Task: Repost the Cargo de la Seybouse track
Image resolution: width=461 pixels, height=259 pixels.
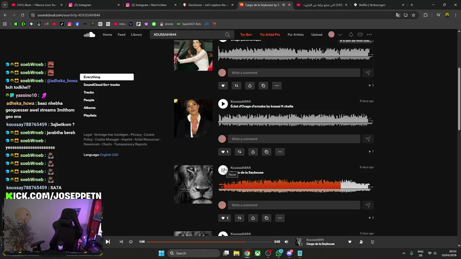Action: (240, 218)
